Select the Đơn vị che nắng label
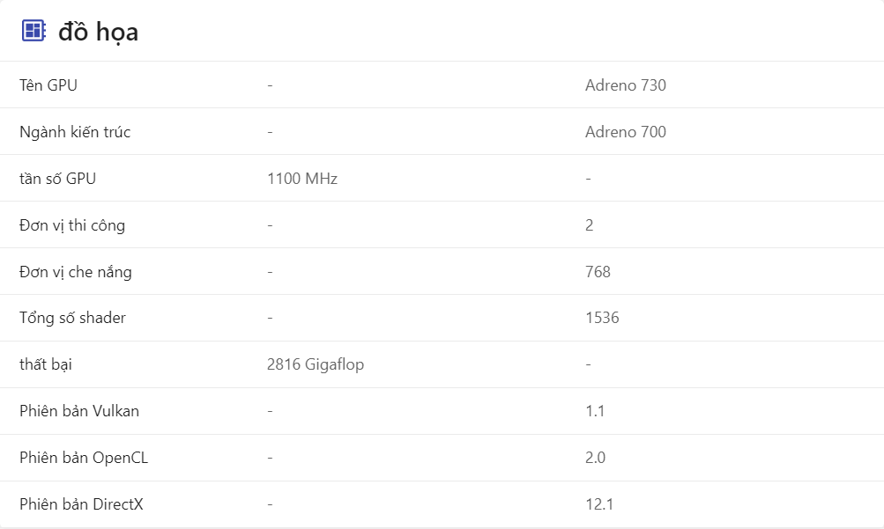884x529 pixels. pos(76,272)
